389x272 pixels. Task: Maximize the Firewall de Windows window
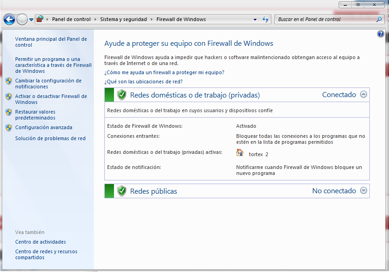(358, 5)
